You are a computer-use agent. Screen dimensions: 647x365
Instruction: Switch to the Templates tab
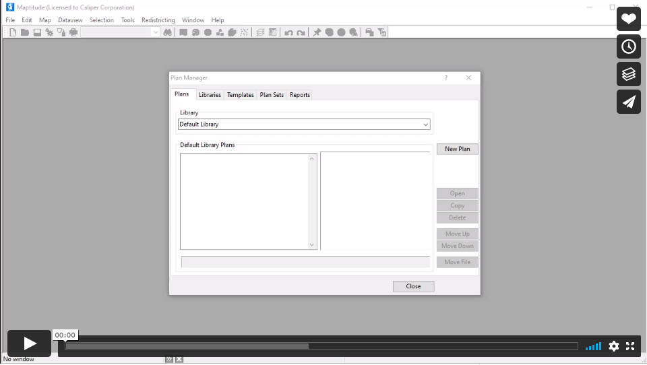tap(240, 95)
